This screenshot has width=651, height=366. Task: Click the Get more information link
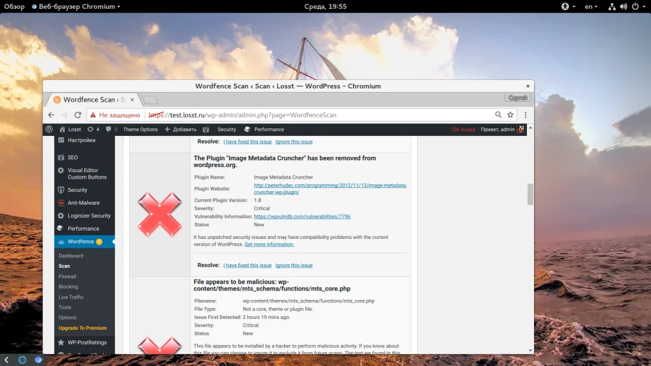point(269,245)
